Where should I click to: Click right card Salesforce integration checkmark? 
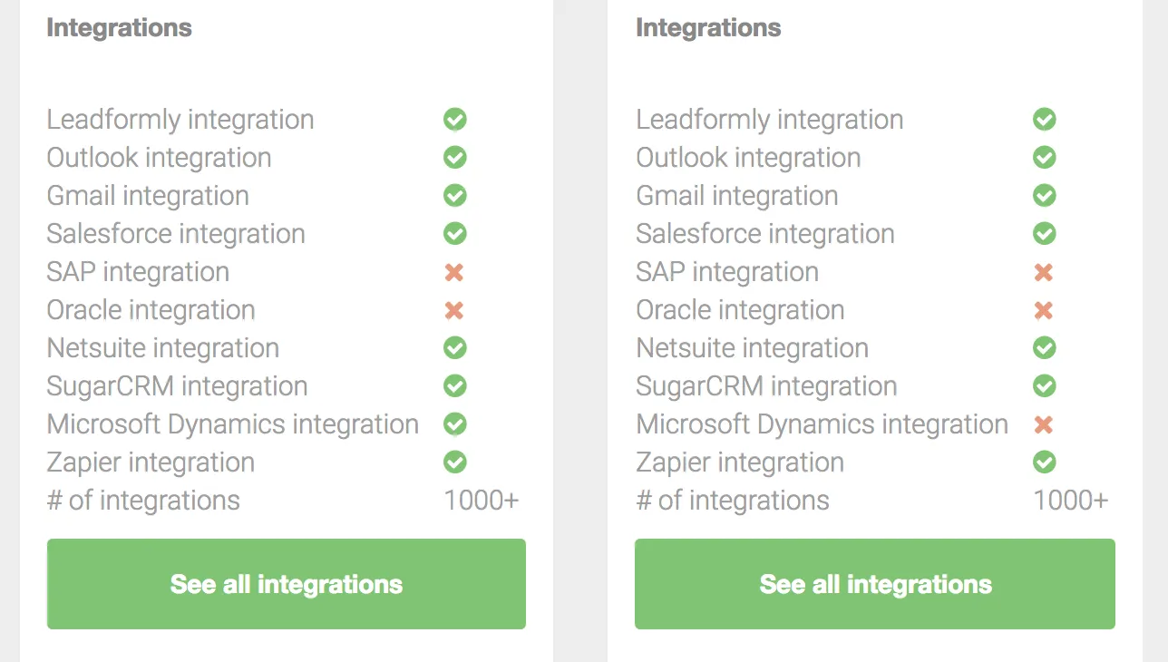[x=1044, y=234]
